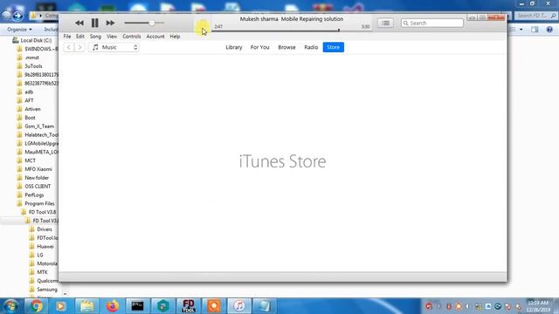Viewport: 559px width, 314px height.
Task: Skip to next track in iTunes
Action: (110, 24)
